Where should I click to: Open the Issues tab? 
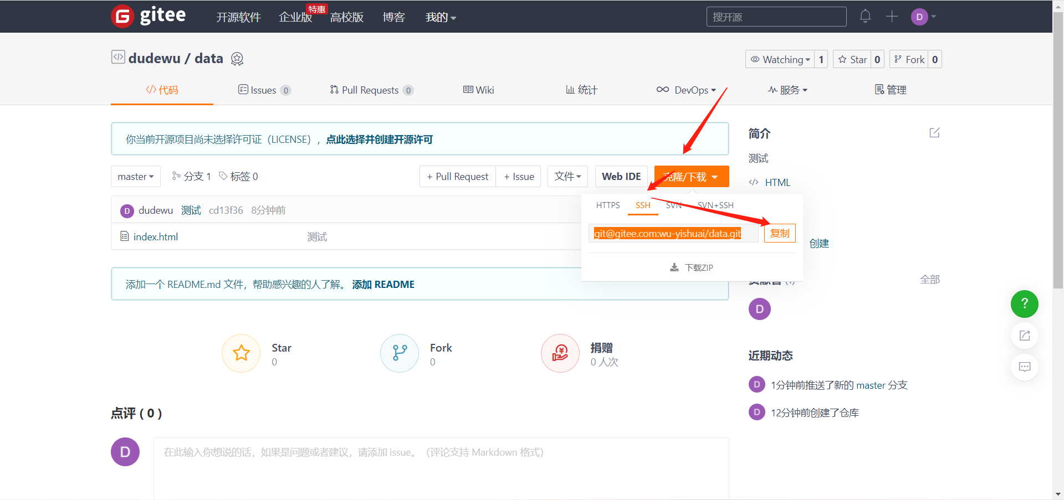[264, 90]
